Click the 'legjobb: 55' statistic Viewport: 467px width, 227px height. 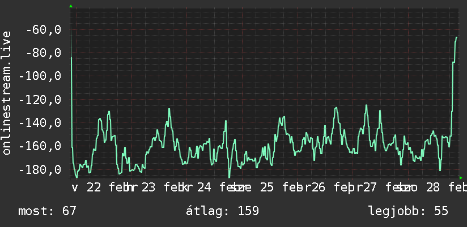(408, 211)
